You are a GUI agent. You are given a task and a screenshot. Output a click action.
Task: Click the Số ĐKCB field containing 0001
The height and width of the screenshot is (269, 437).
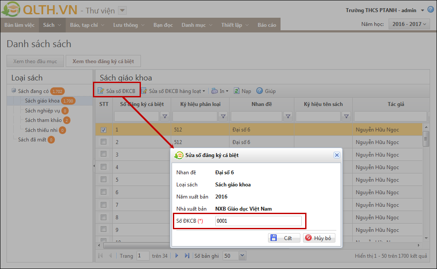pos(258,221)
